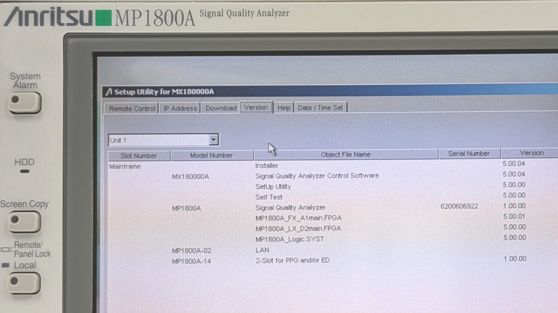Select the MP1800A-14 model entry

pos(191,262)
